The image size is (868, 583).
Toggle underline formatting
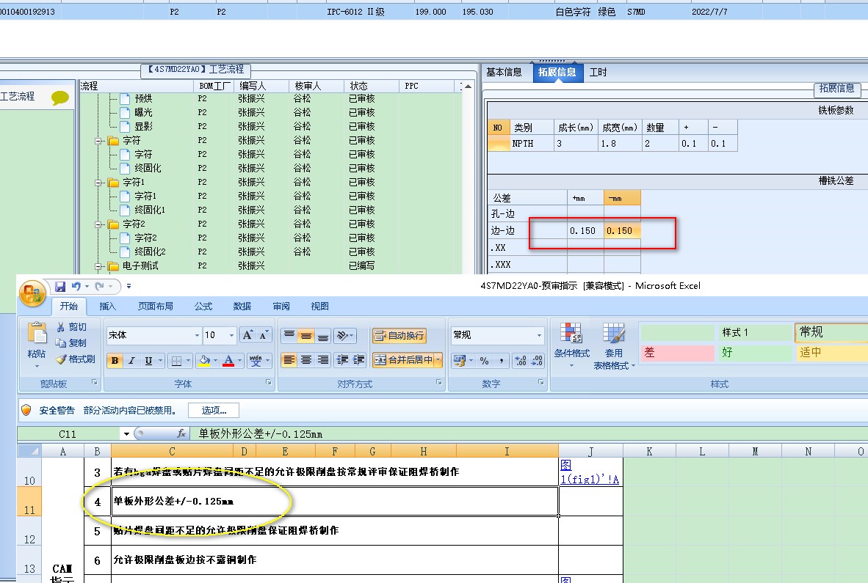click(148, 361)
